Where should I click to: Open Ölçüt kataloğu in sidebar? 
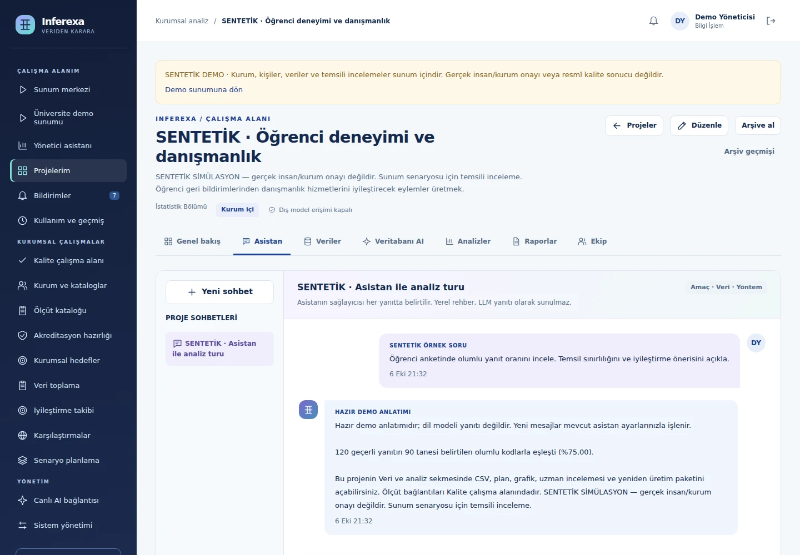click(68, 311)
